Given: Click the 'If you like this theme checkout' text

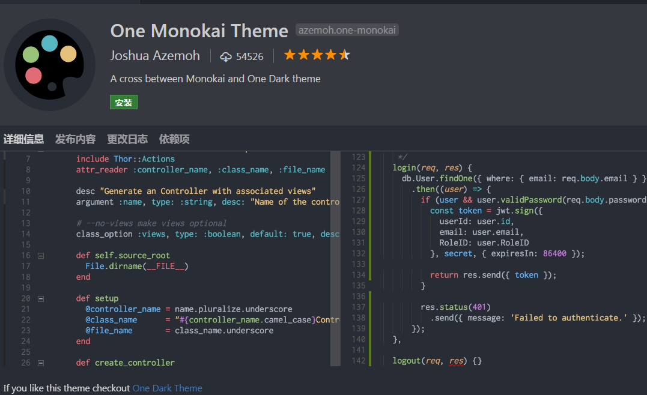Looking at the screenshot, I should point(67,388).
